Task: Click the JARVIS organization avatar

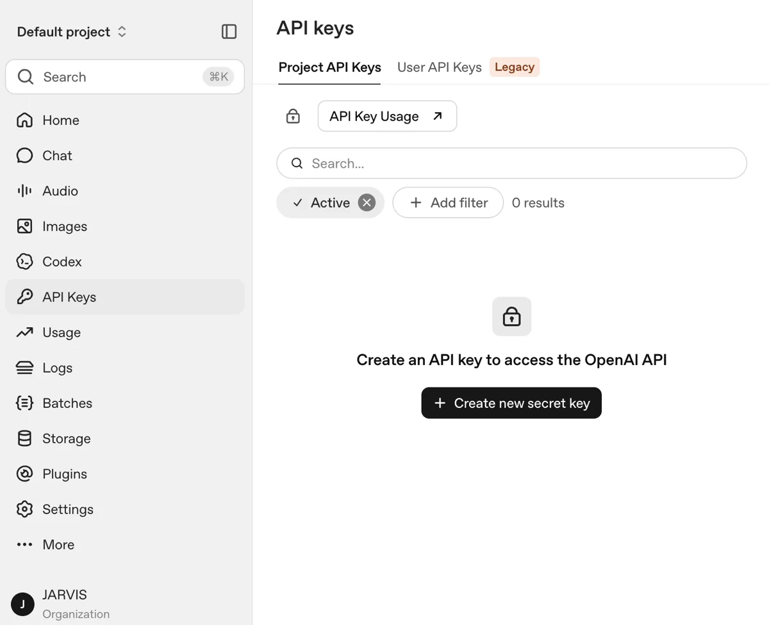Action: tap(22, 604)
